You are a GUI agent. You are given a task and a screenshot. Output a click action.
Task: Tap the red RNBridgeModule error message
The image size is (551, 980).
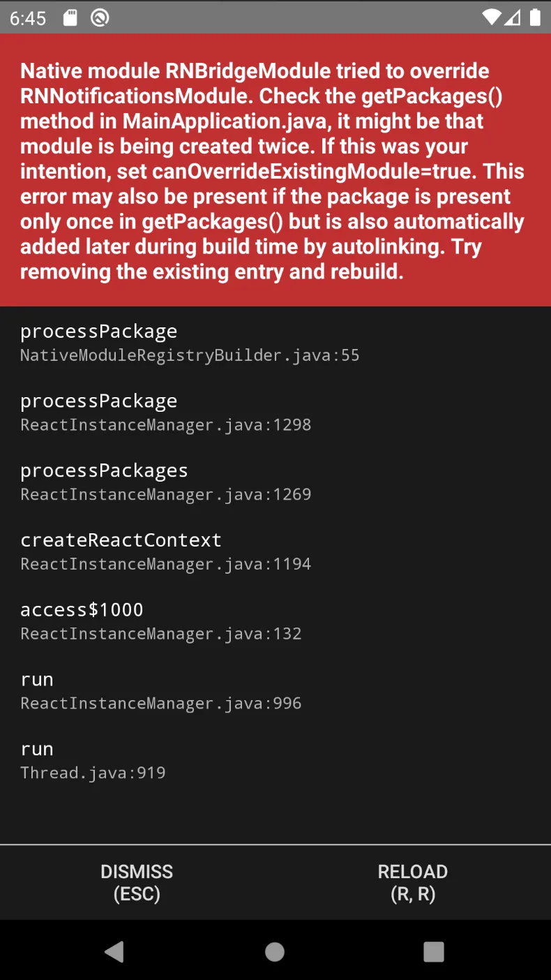pos(272,170)
